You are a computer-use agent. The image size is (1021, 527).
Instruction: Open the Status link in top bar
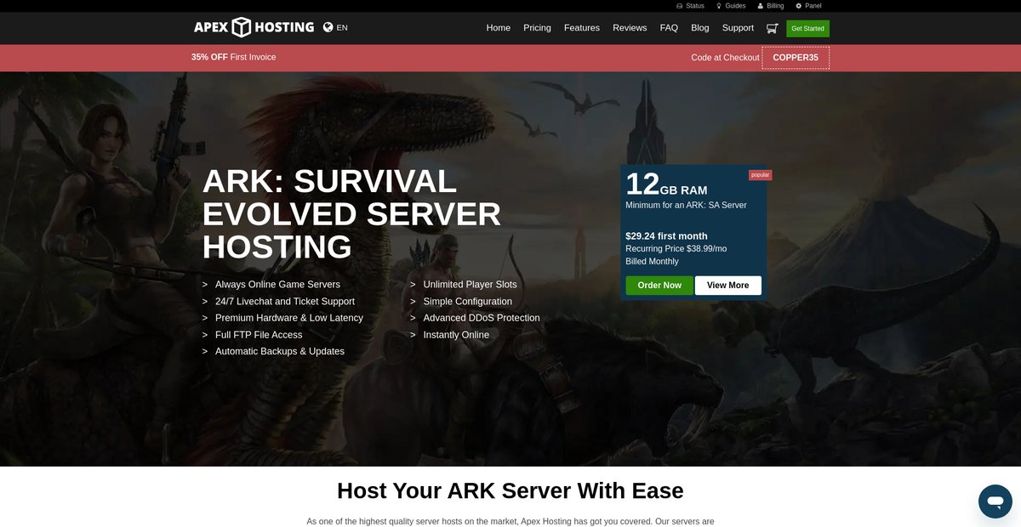(x=690, y=6)
